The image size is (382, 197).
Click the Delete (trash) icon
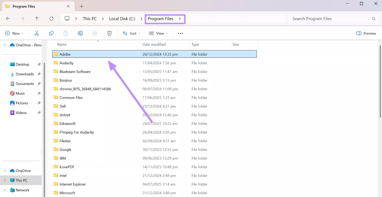[109, 33]
